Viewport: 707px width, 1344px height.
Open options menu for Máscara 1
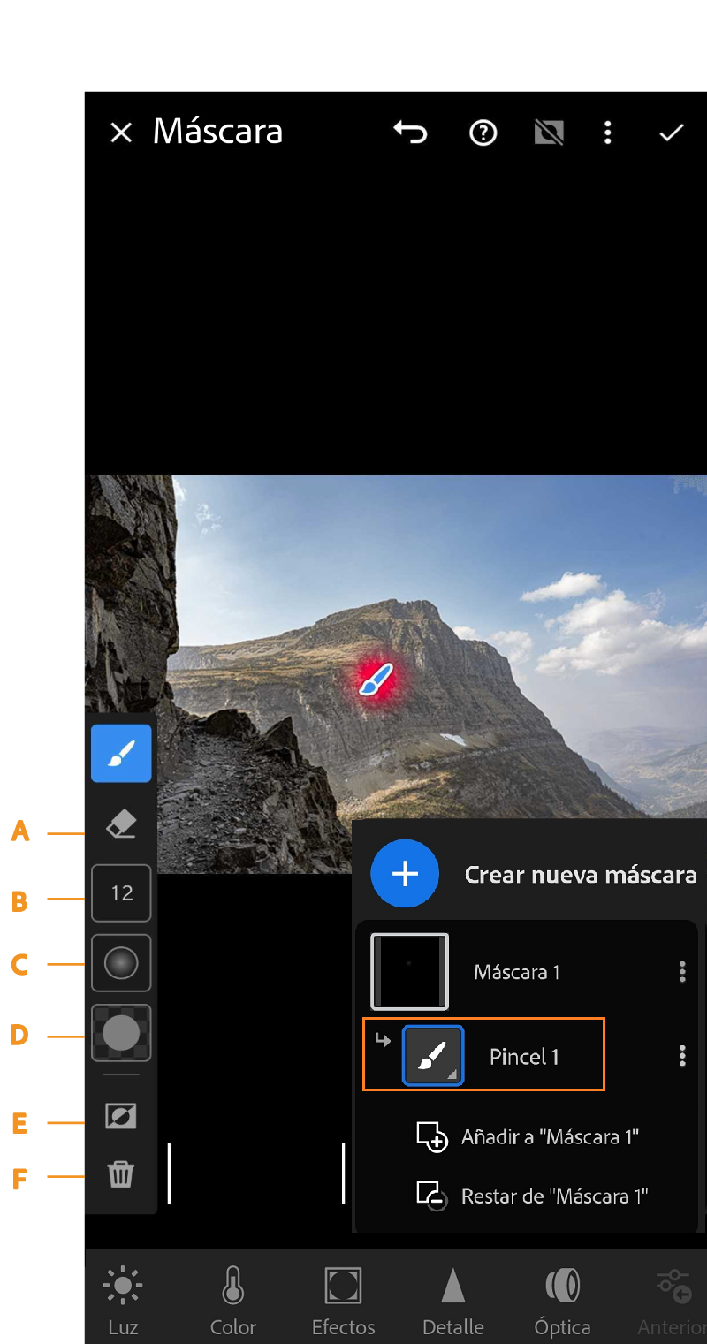[681, 972]
